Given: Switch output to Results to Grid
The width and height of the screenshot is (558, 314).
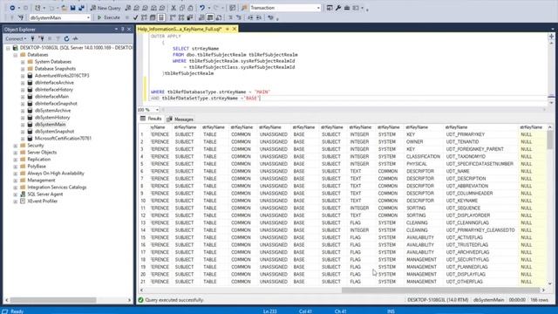Looking at the screenshot, I should [x=210, y=17].
